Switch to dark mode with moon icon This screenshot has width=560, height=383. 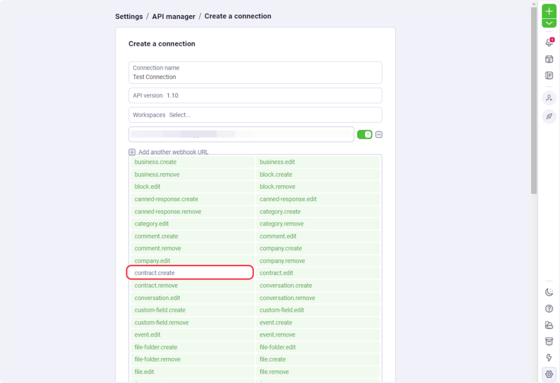pyautogui.click(x=549, y=292)
